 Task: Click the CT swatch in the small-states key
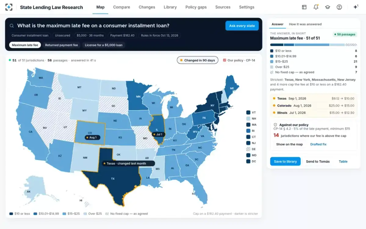[x=248, y=137]
